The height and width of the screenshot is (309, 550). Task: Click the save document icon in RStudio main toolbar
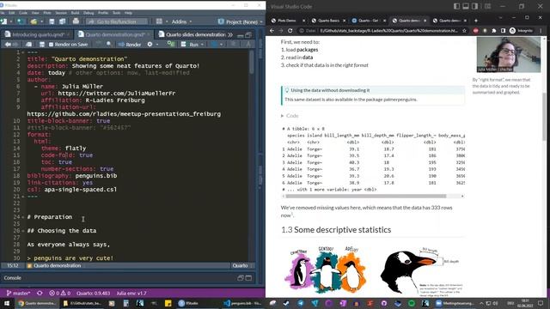coord(52,21)
